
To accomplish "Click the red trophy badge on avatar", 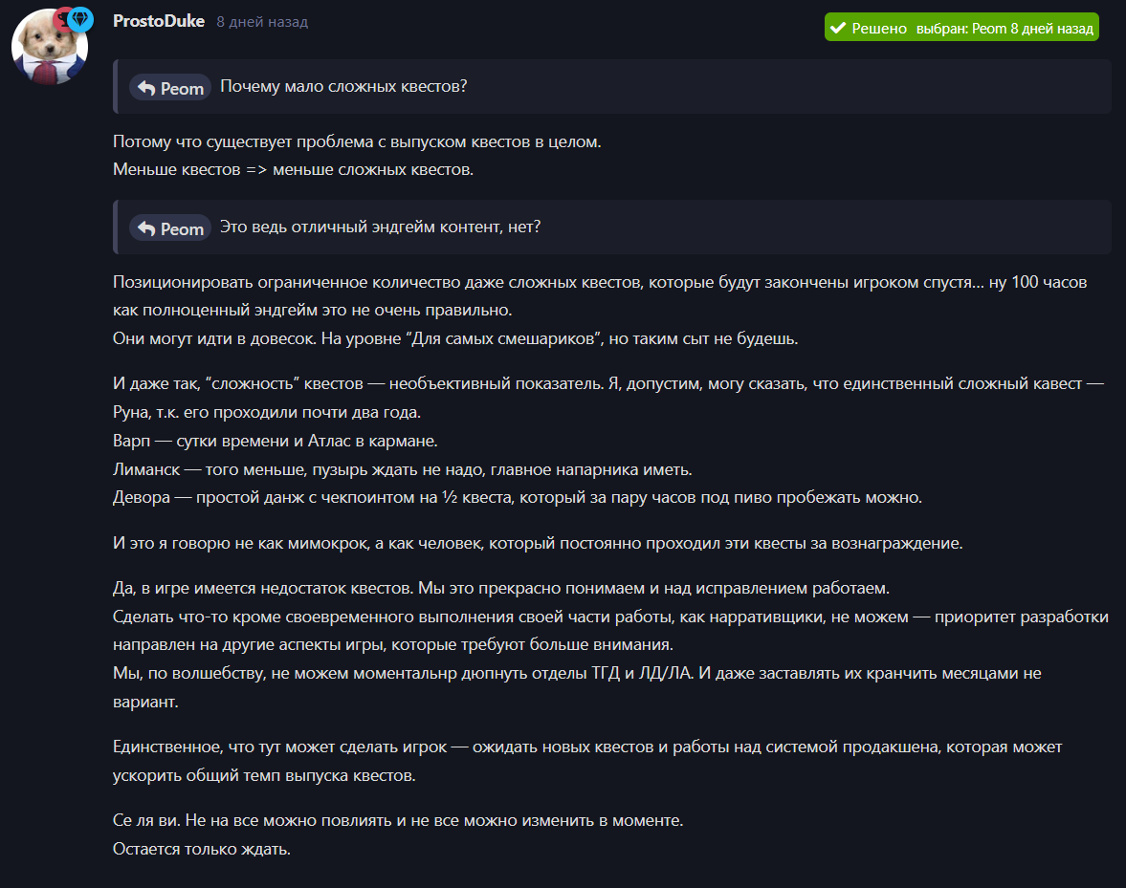I will point(62,19).
